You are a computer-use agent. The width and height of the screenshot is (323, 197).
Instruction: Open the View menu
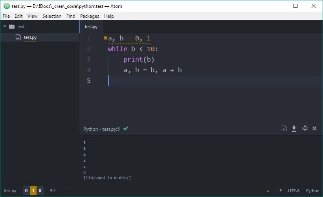point(32,16)
